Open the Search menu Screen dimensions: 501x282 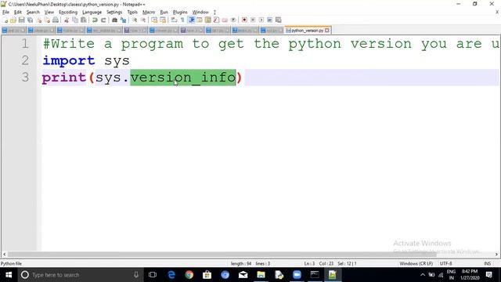pos(33,13)
